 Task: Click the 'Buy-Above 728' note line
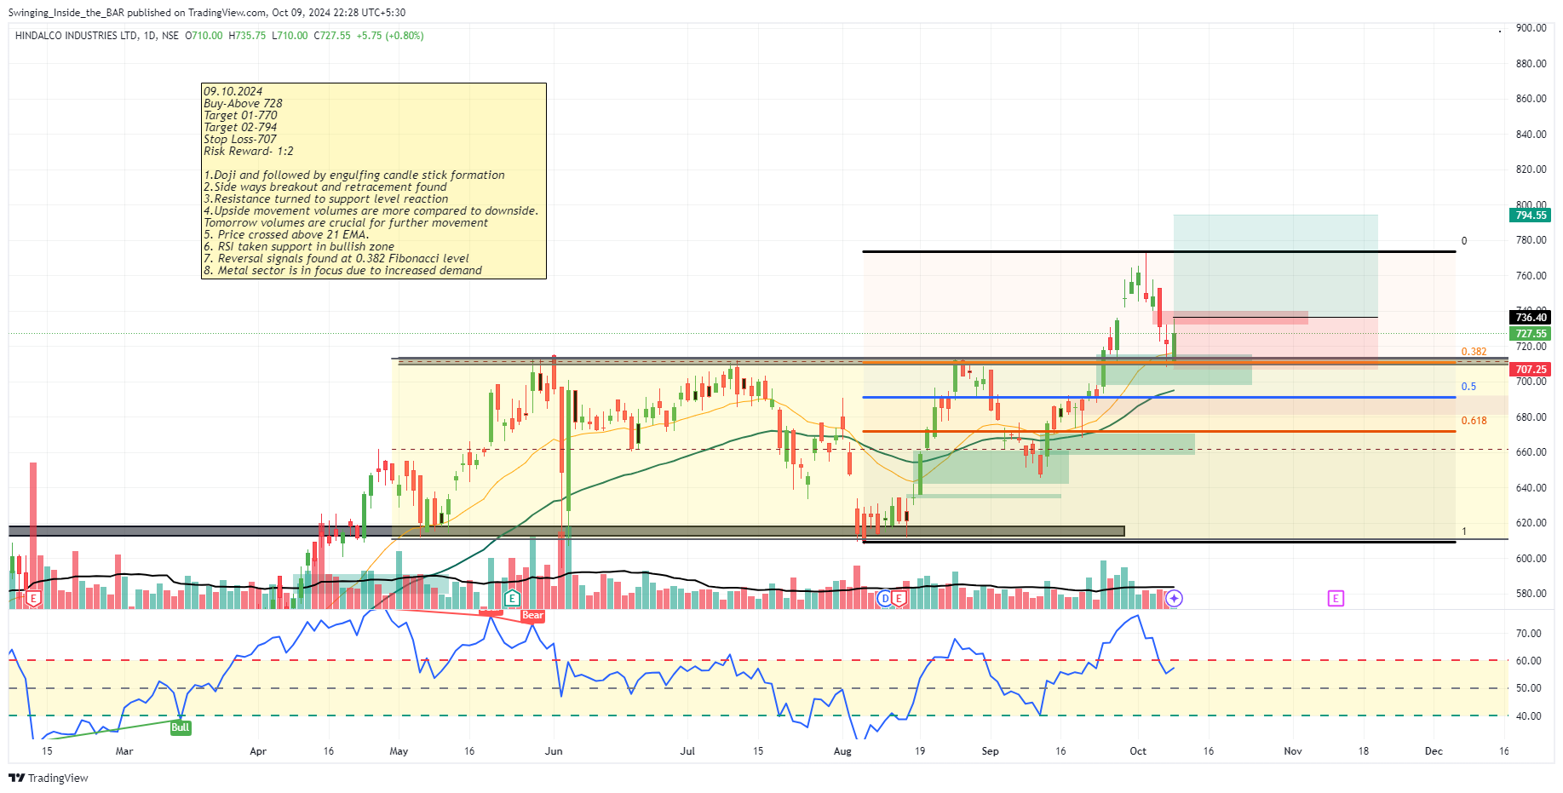(243, 104)
